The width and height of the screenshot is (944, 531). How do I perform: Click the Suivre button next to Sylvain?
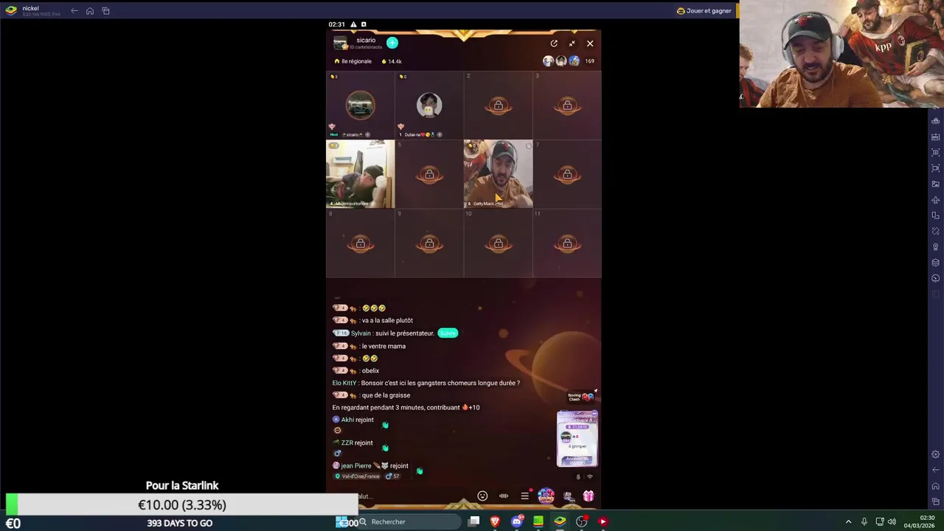448,333
